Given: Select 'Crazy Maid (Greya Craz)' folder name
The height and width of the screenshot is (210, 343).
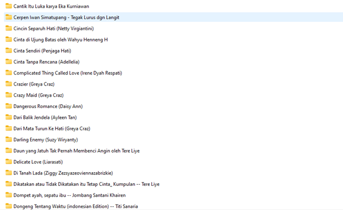Looking at the screenshot, I should pos(38,95).
